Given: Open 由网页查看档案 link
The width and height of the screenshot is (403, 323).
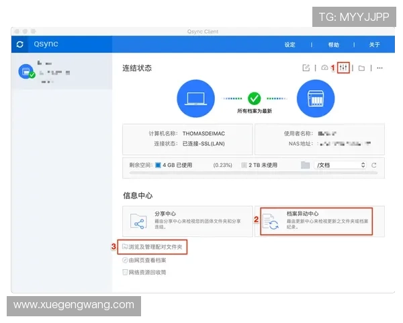Looking at the screenshot, I should click(x=144, y=260).
